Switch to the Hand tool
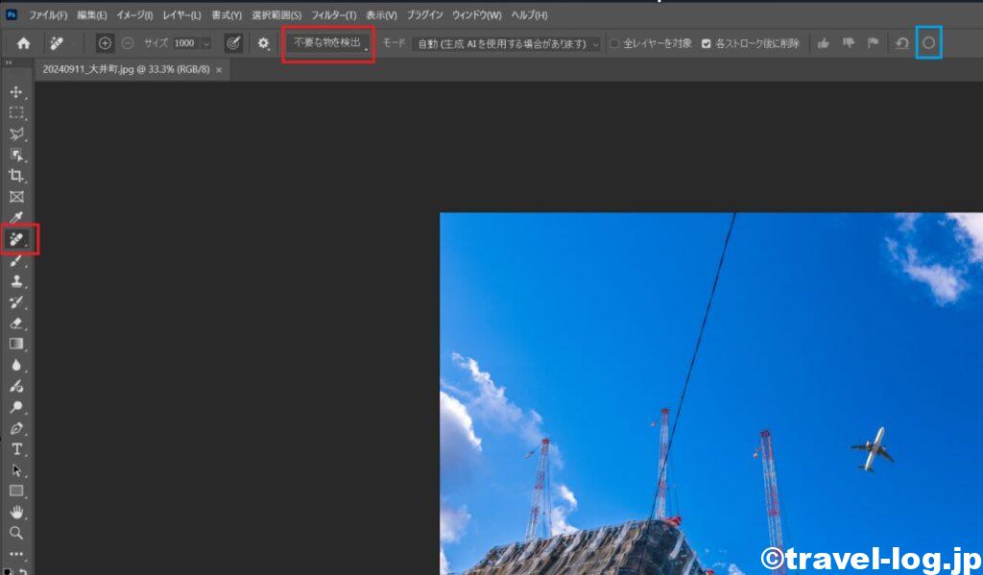983x575 pixels. pos(16,512)
